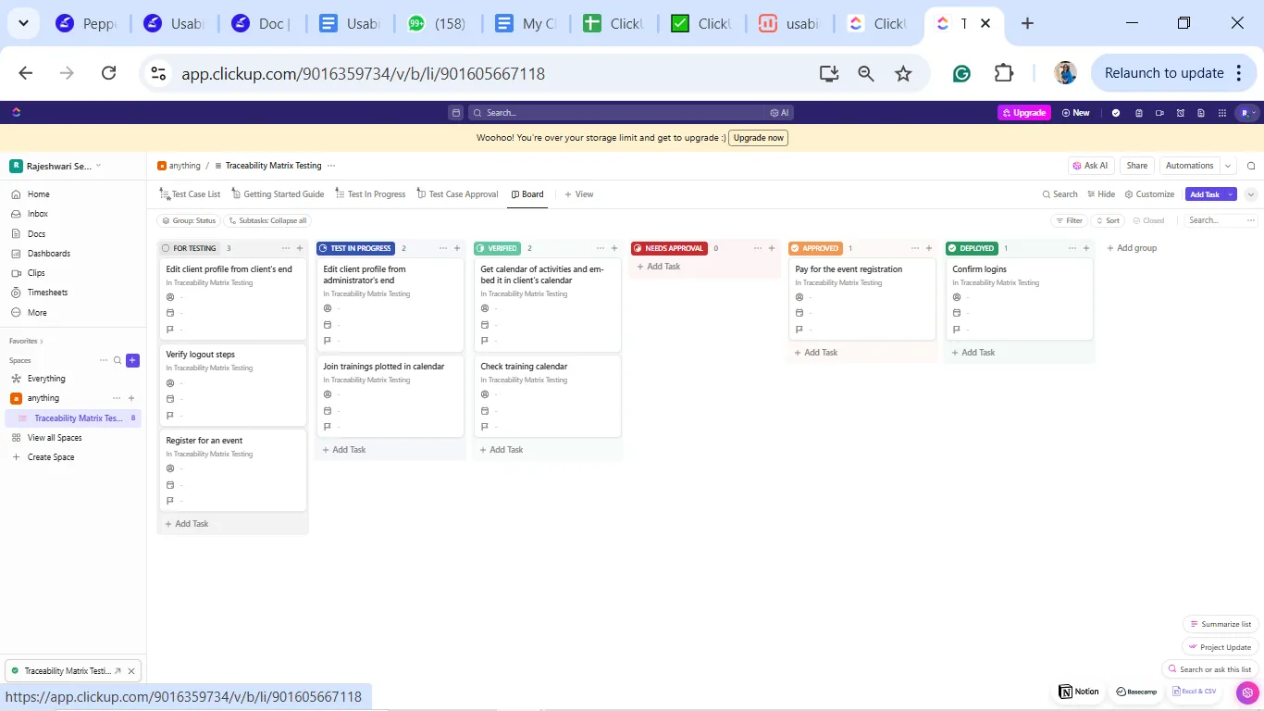1264x711 pixels.
Task: Click the chat bubble icon near Automations
Action: [1251, 167]
